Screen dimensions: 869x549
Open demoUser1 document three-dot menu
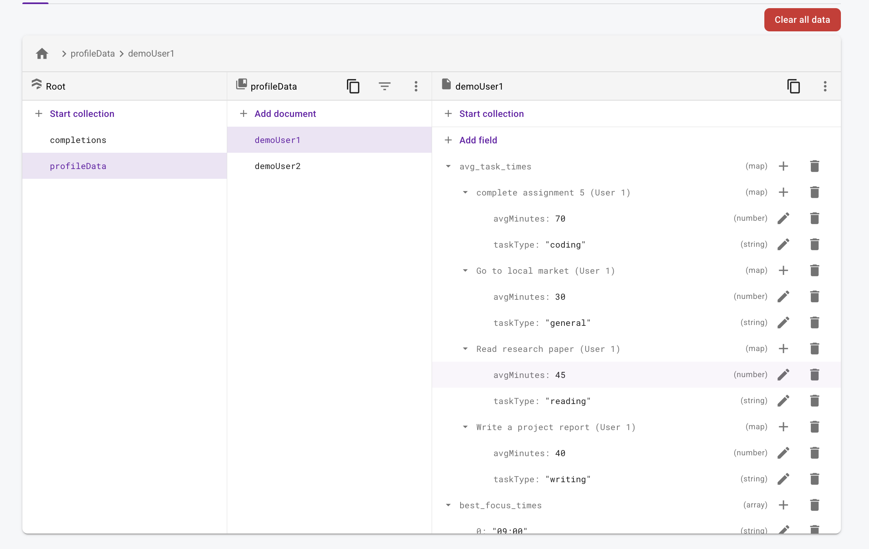(825, 86)
